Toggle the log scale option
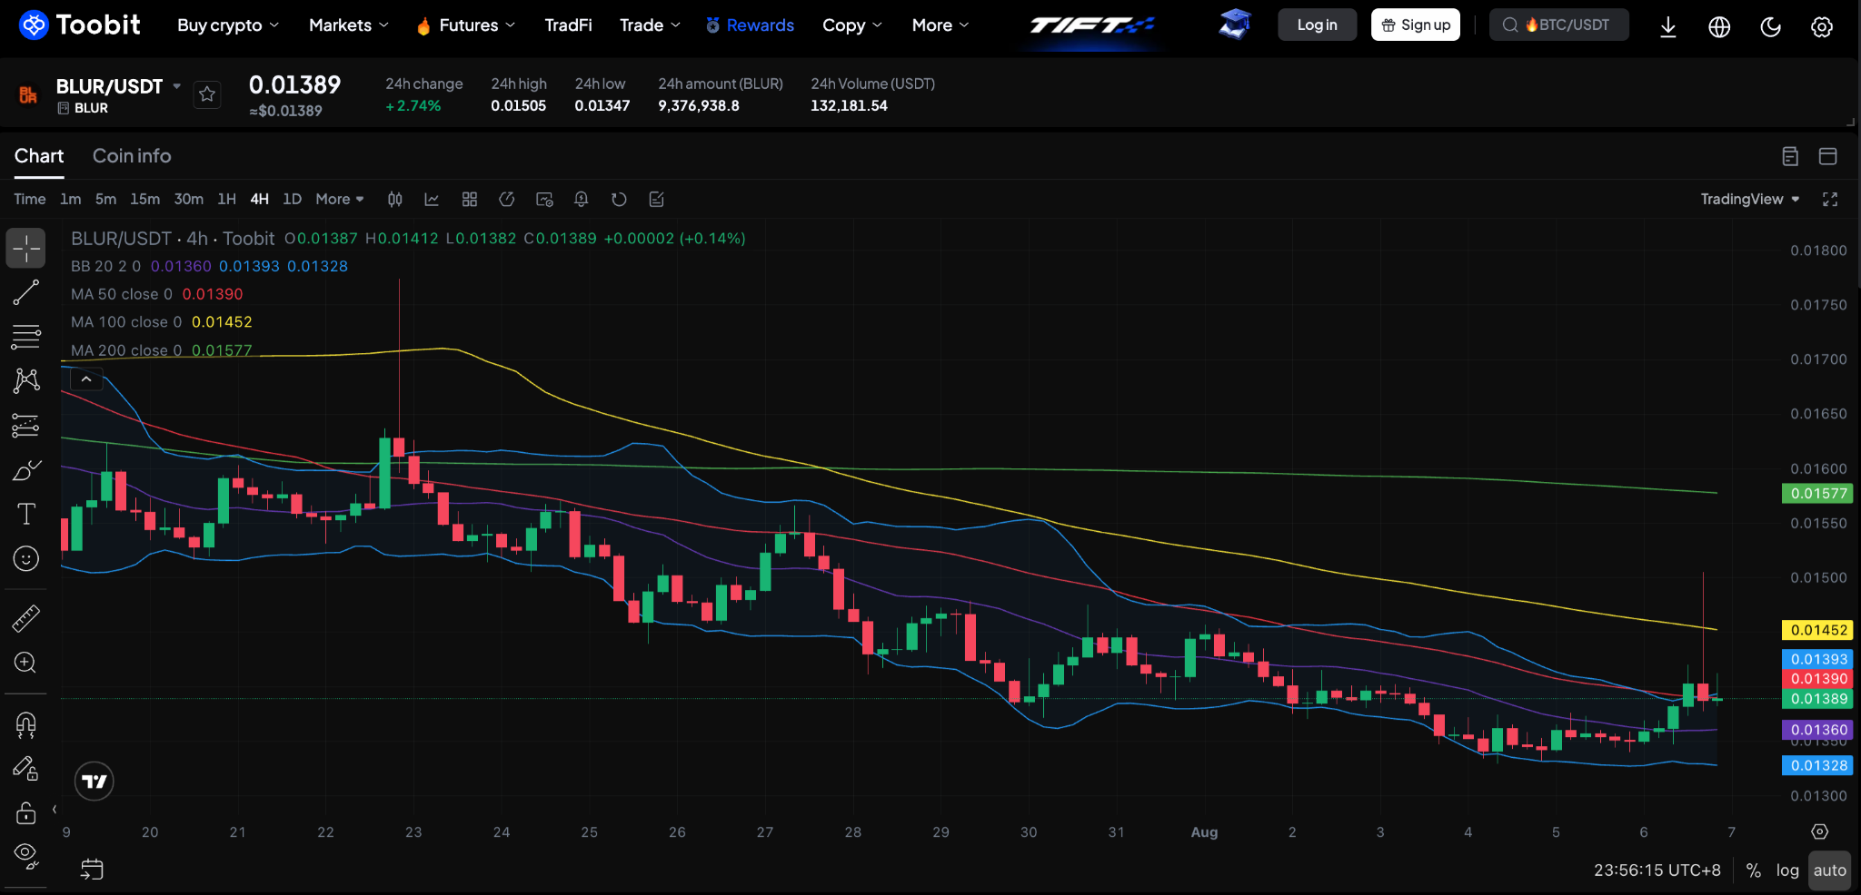 (1787, 870)
